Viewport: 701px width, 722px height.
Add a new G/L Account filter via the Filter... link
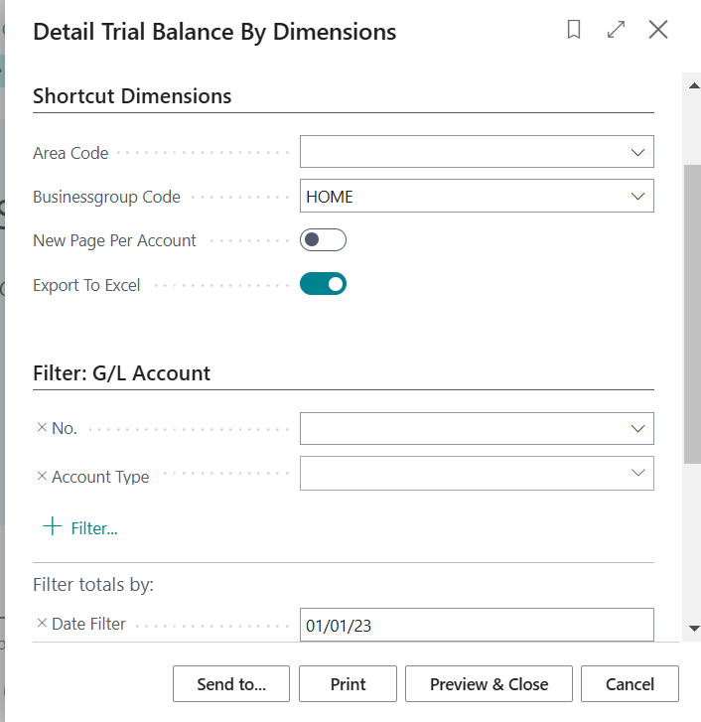pyautogui.click(x=94, y=528)
